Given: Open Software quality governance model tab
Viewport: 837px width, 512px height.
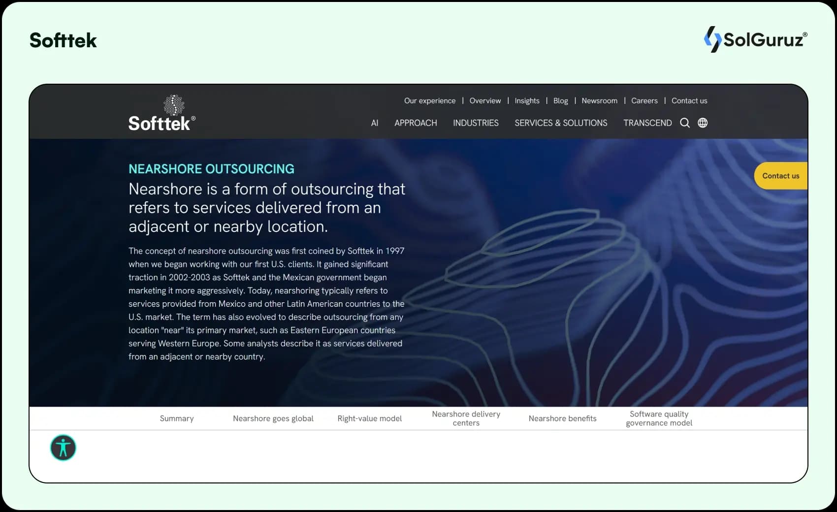Looking at the screenshot, I should pos(659,418).
